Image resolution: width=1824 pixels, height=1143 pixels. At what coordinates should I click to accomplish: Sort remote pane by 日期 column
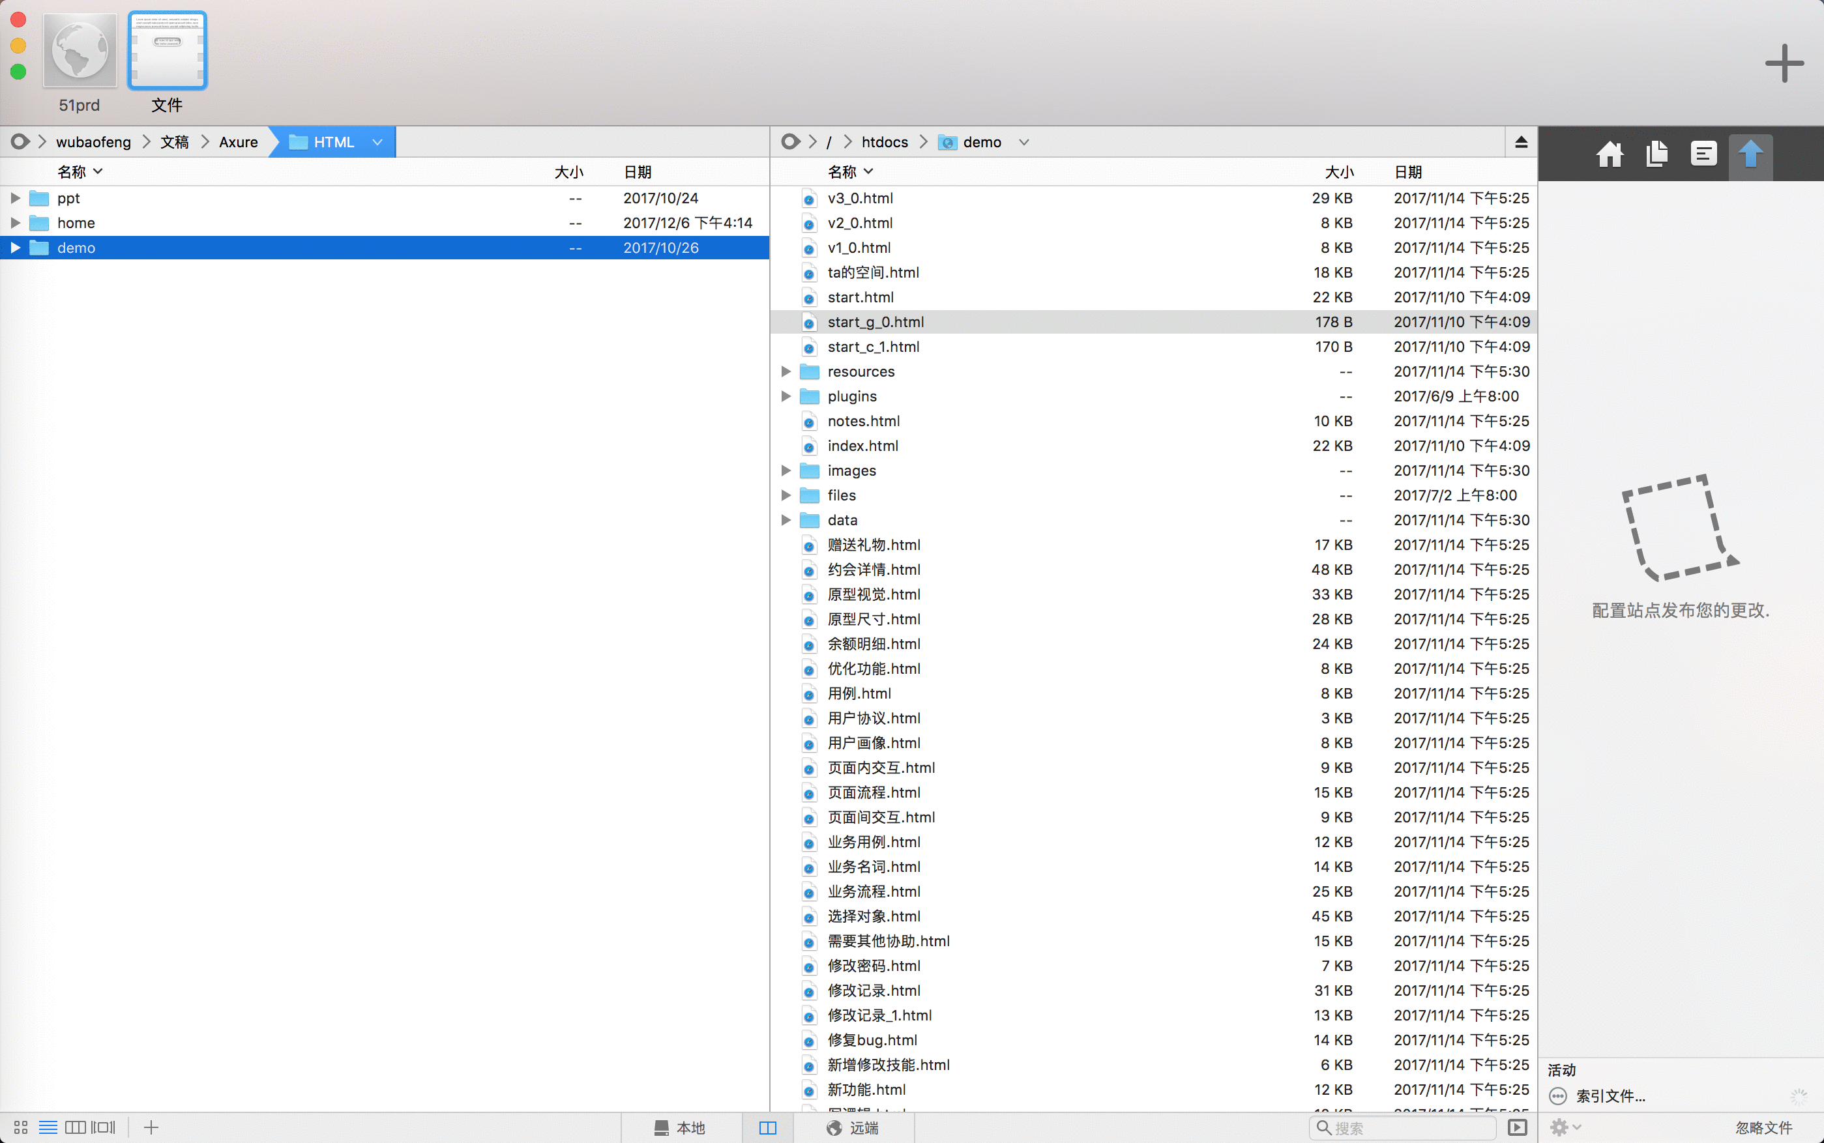tap(1408, 172)
